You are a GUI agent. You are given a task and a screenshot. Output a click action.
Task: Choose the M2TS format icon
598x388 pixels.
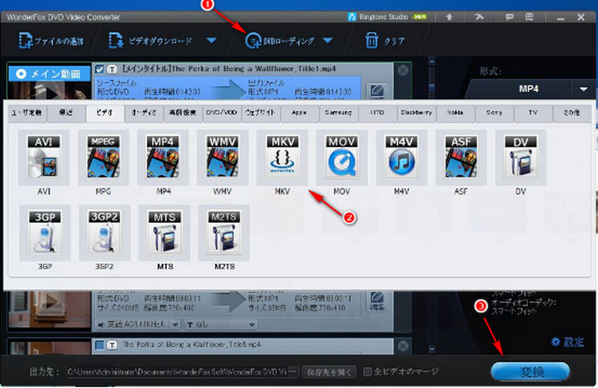click(224, 232)
